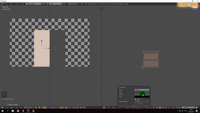Open the Window menu in the top bar
Viewport: 200px width, 113px height.
17,4
